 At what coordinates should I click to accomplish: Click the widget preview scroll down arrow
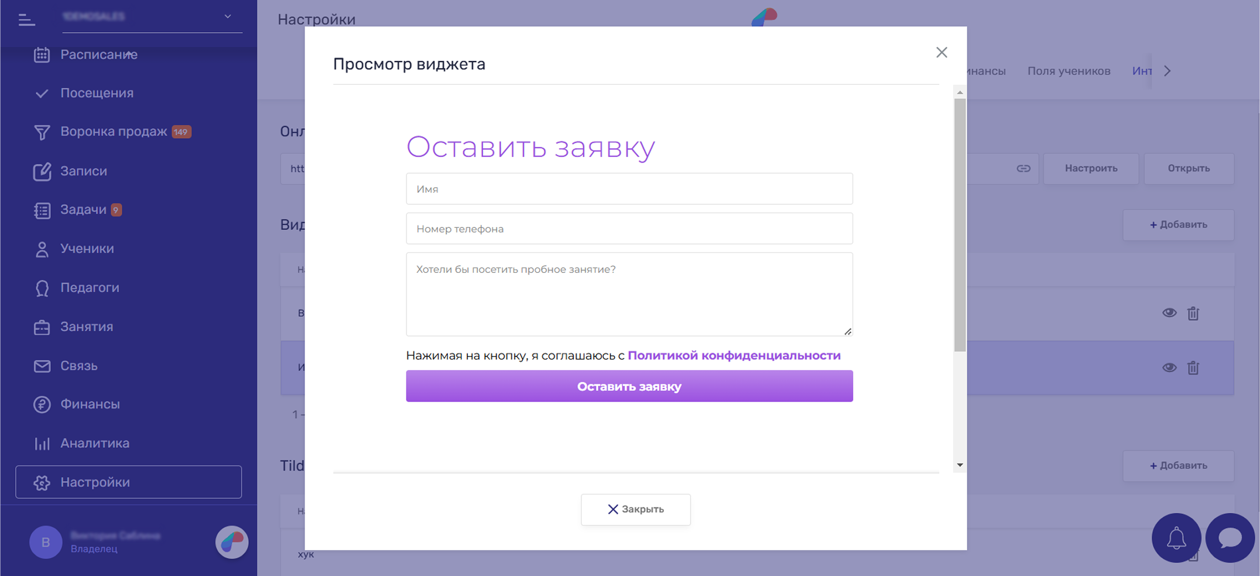point(960,465)
